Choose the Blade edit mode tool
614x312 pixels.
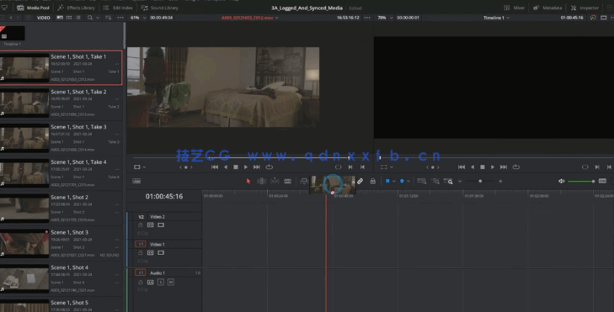tap(288, 181)
